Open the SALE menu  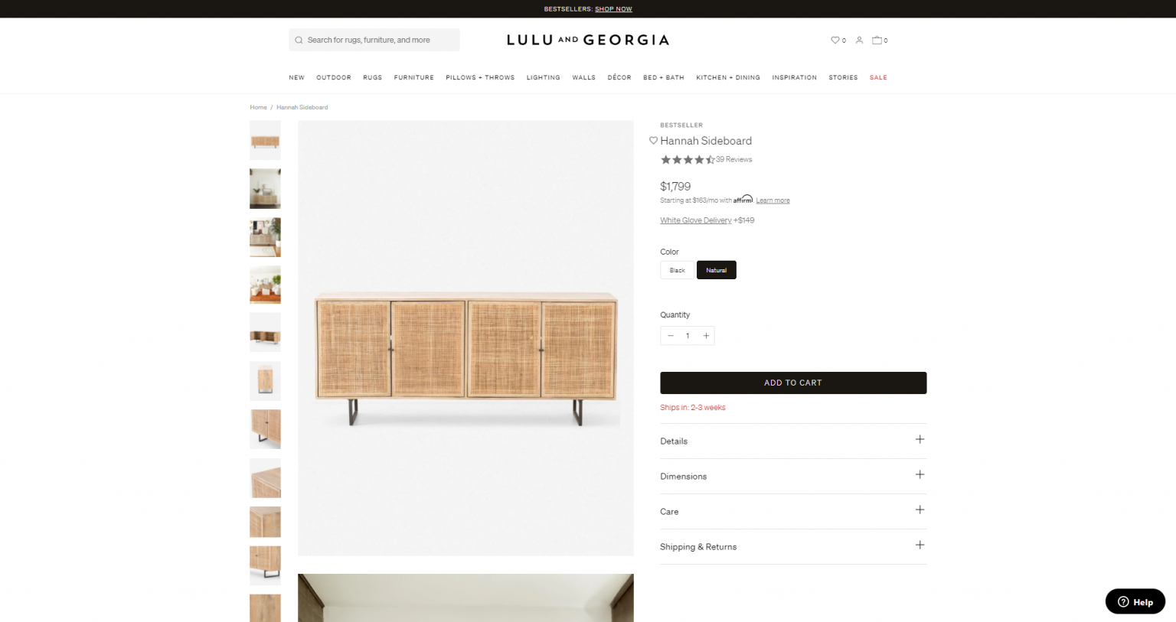[878, 77]
